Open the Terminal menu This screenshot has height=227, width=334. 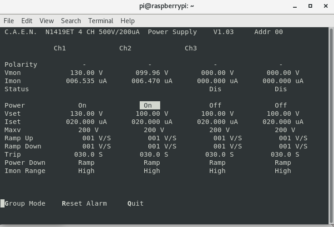tap(101, 21)
